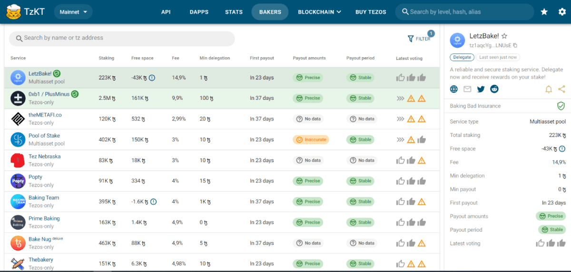Screen dimensions: 571x272
Task: Toggle notification bell for LetzBake!
Action: click(549, 89)
